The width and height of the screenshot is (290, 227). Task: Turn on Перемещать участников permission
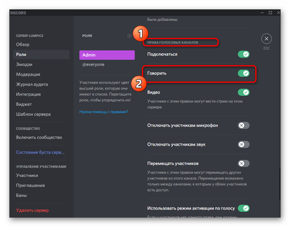click(243, 163)
